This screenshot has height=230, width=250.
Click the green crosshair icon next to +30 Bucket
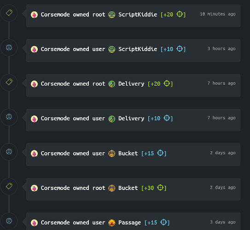pos(160,188)
